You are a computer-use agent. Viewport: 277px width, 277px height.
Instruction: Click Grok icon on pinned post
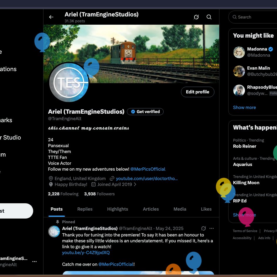point(204,229)
